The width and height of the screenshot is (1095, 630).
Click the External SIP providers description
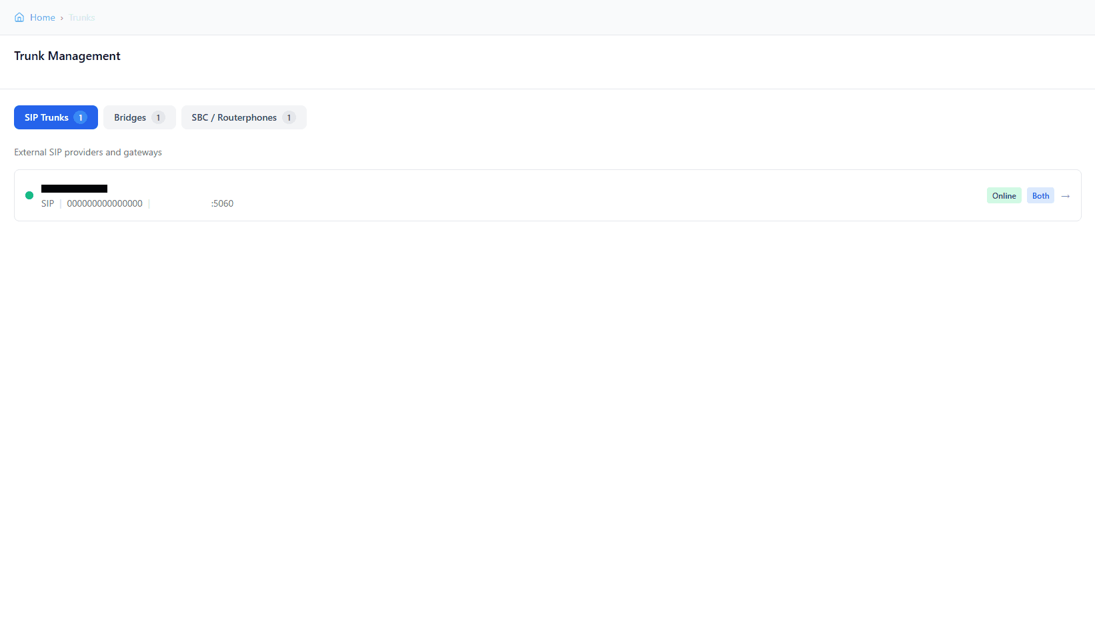[x=88, y=152]
